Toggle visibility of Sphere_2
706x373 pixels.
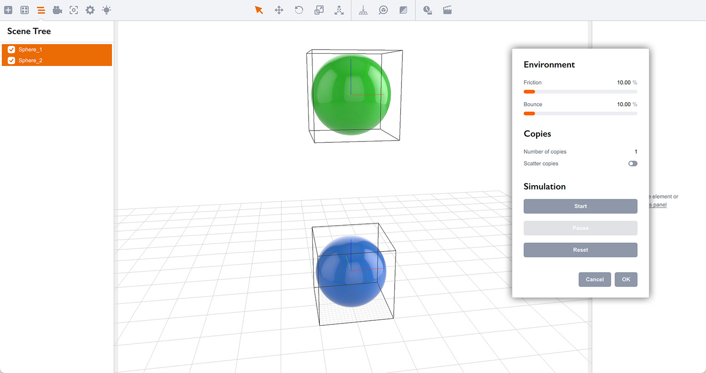[11, 60]
